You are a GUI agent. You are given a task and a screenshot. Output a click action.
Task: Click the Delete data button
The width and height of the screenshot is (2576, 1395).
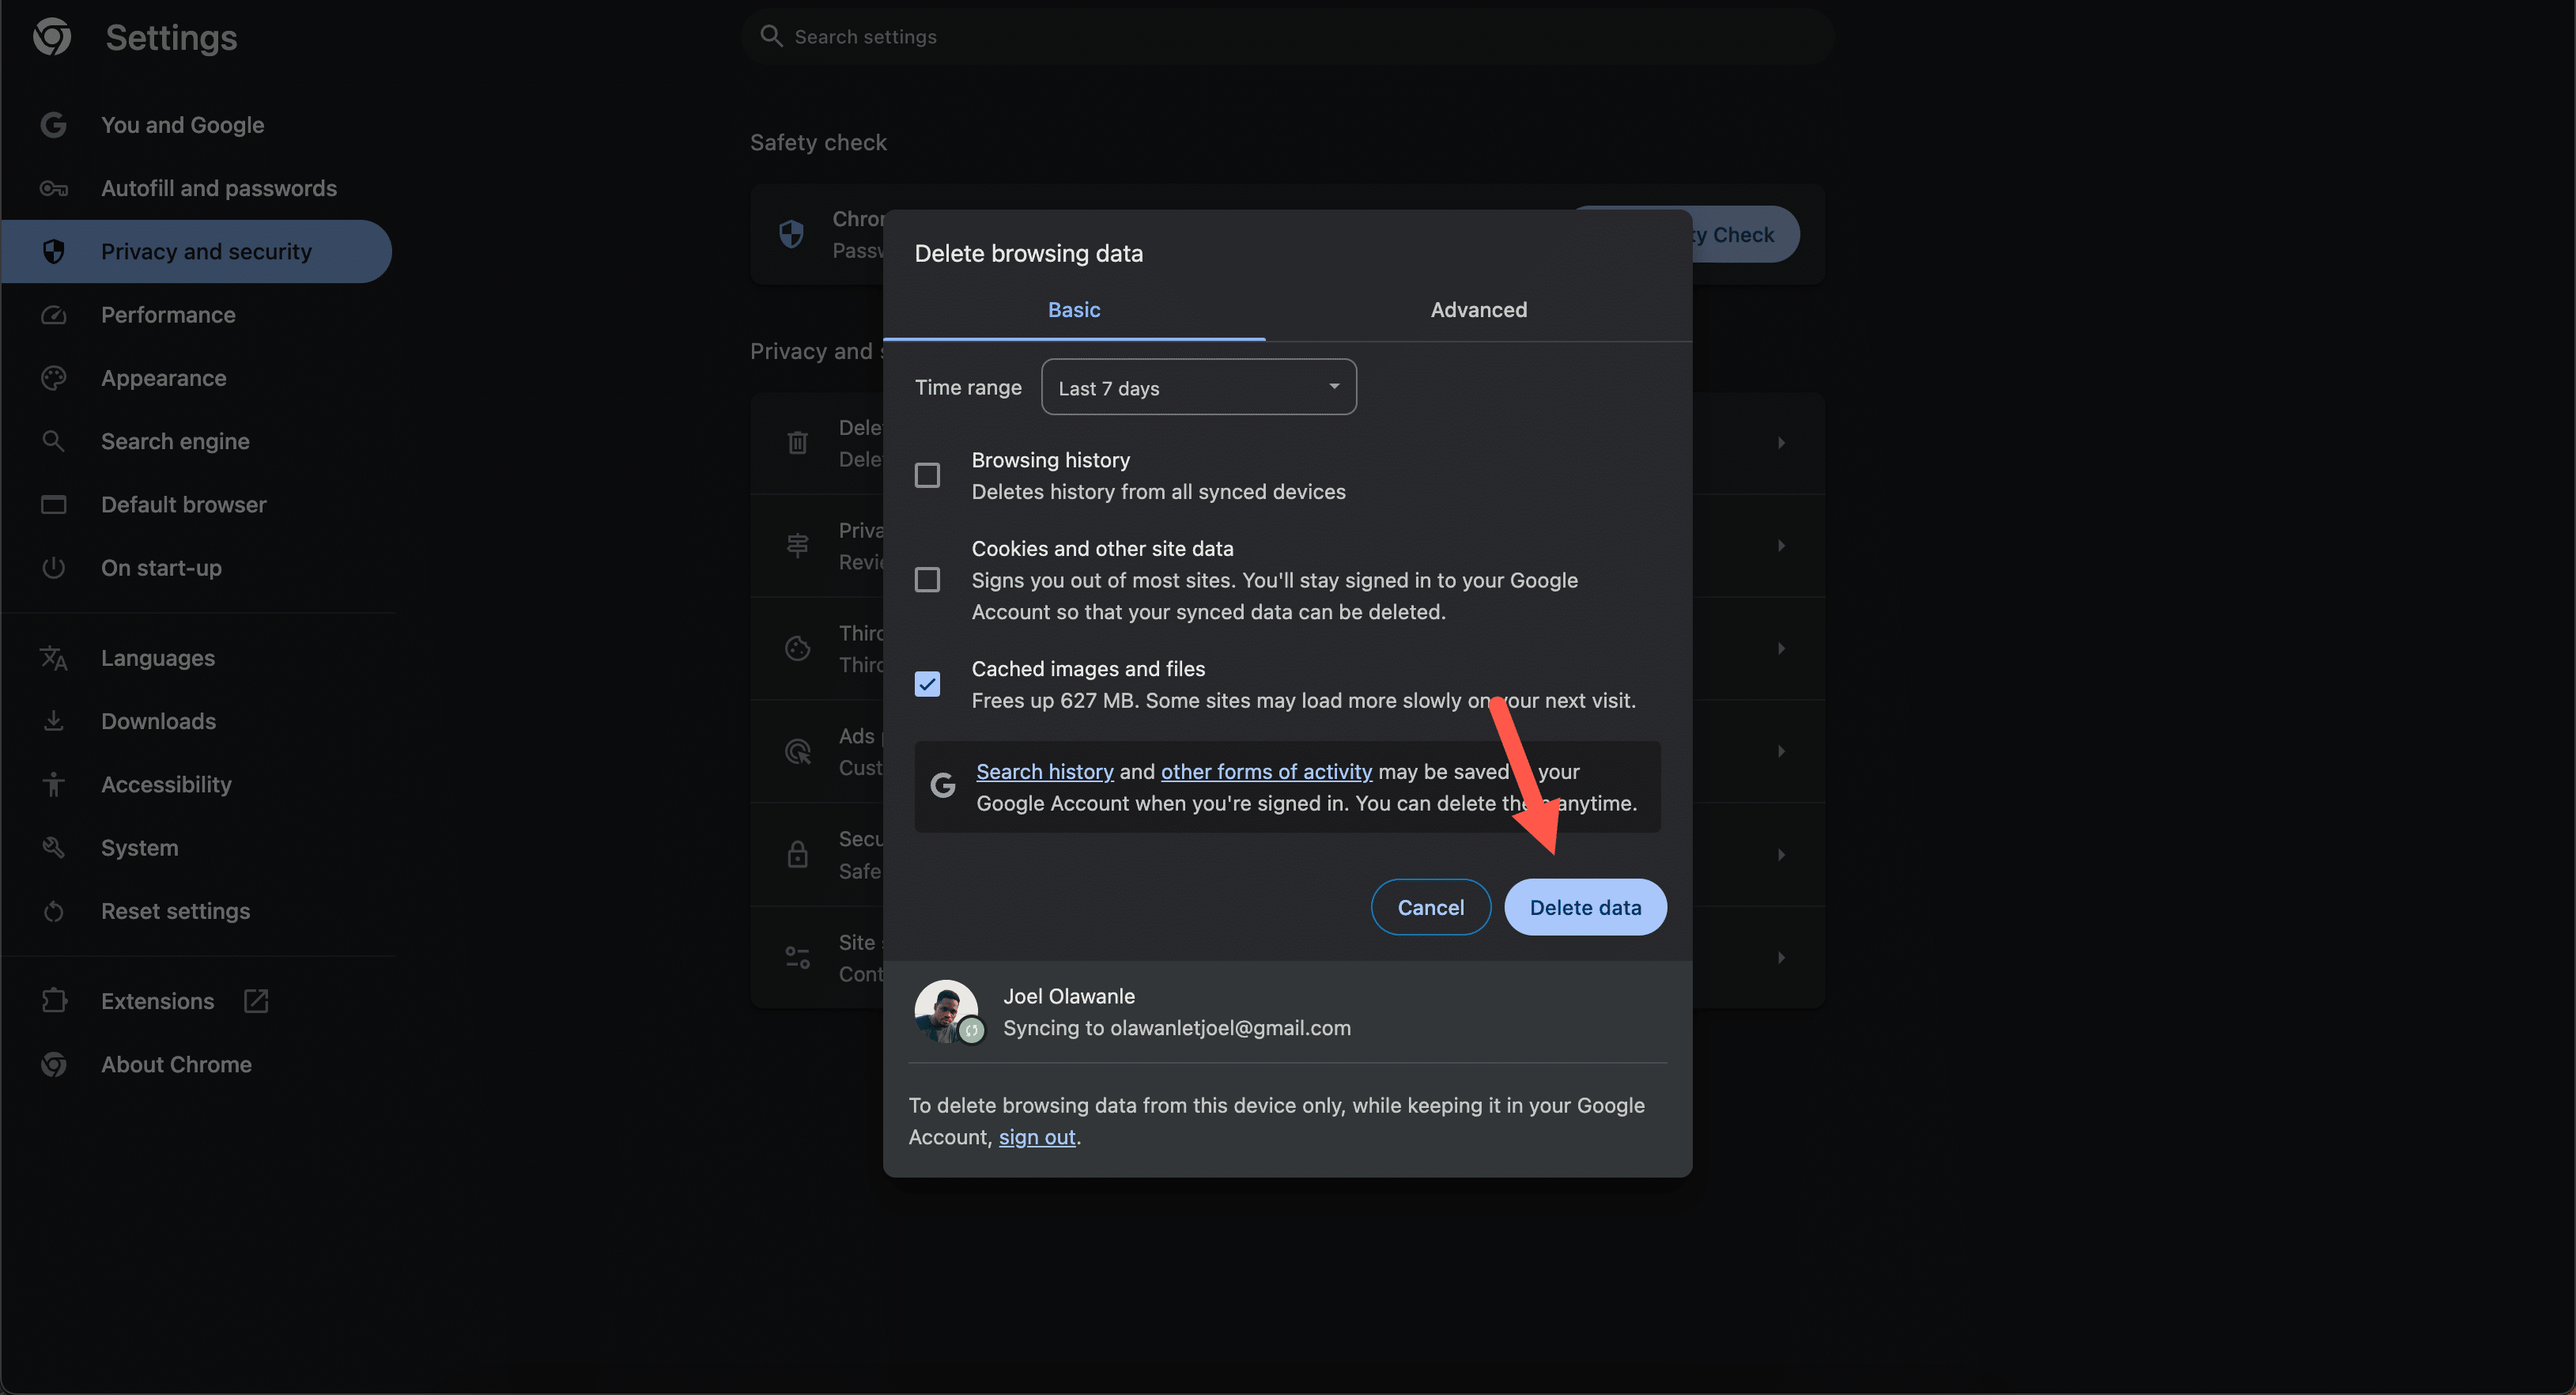[1585, 907]
